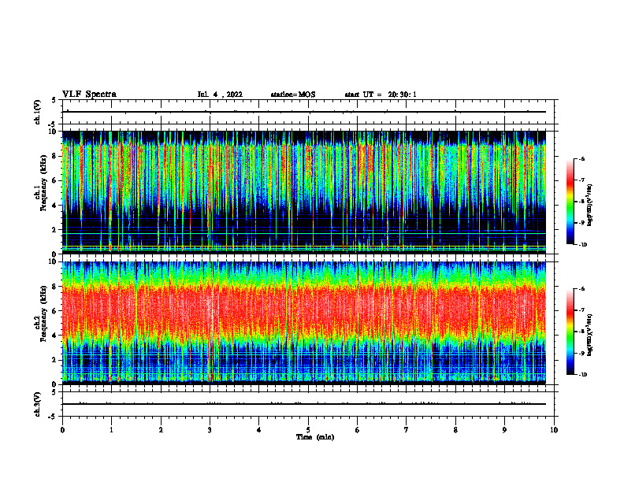
Task: Click the "-8" label on ch.1 color bar
Action: tap(581, 202)
